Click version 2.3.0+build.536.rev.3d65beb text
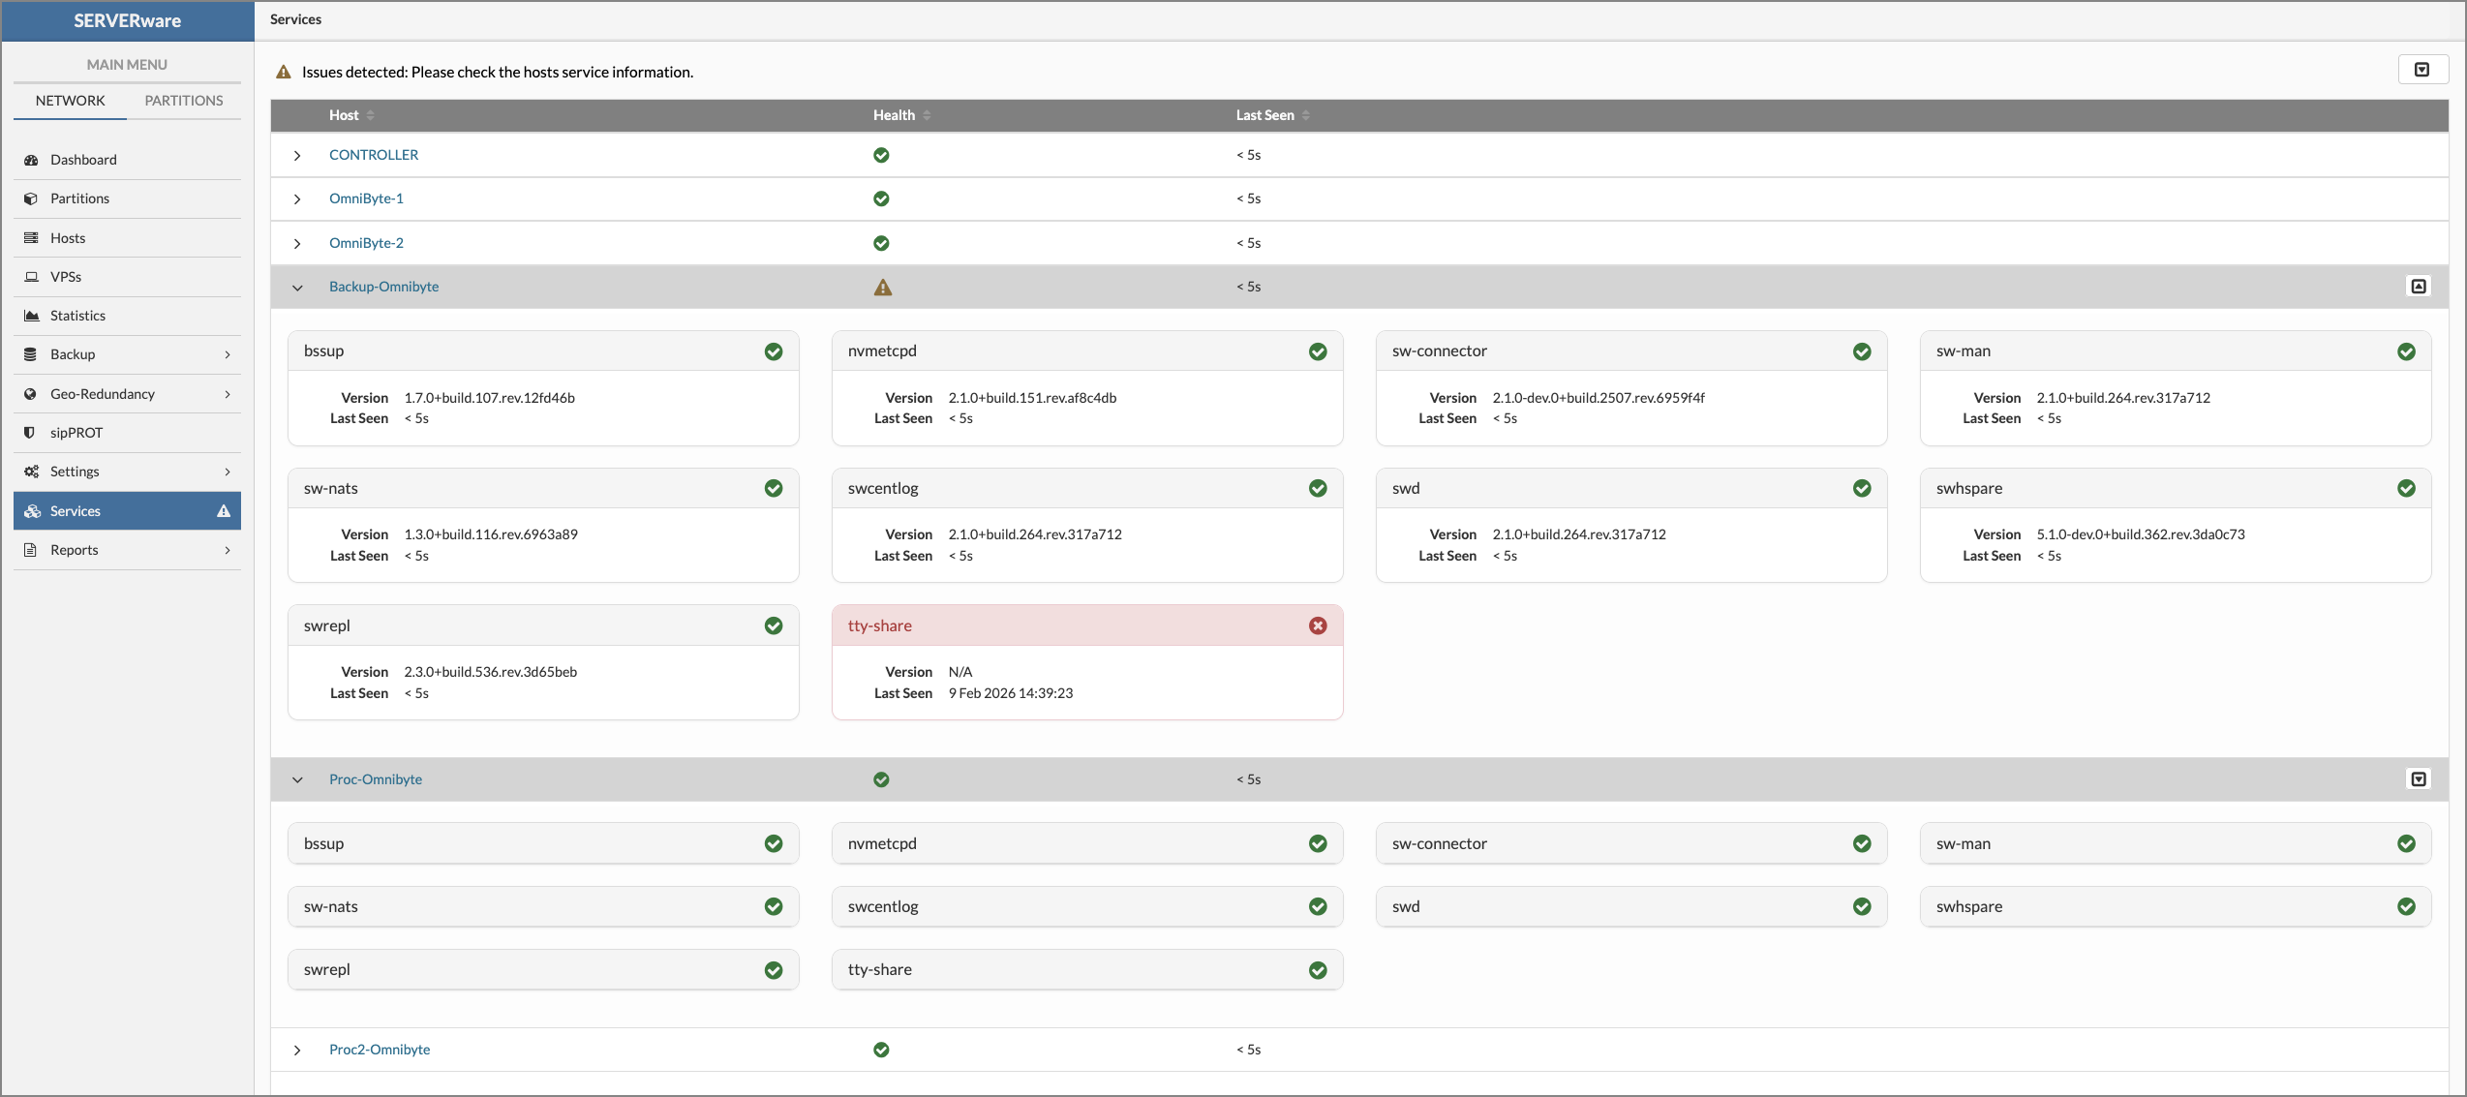2467x1097 pixels. click(490, 672)
